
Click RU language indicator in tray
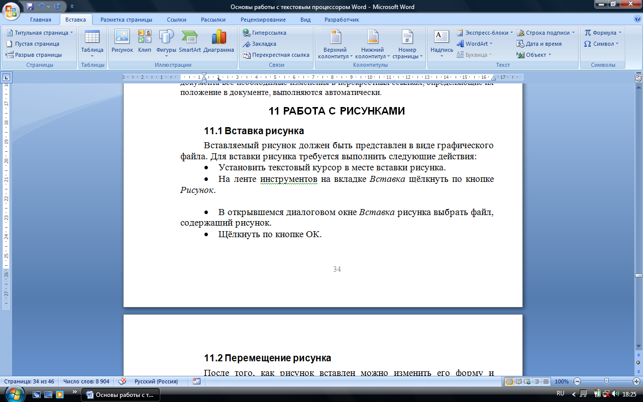561,393
